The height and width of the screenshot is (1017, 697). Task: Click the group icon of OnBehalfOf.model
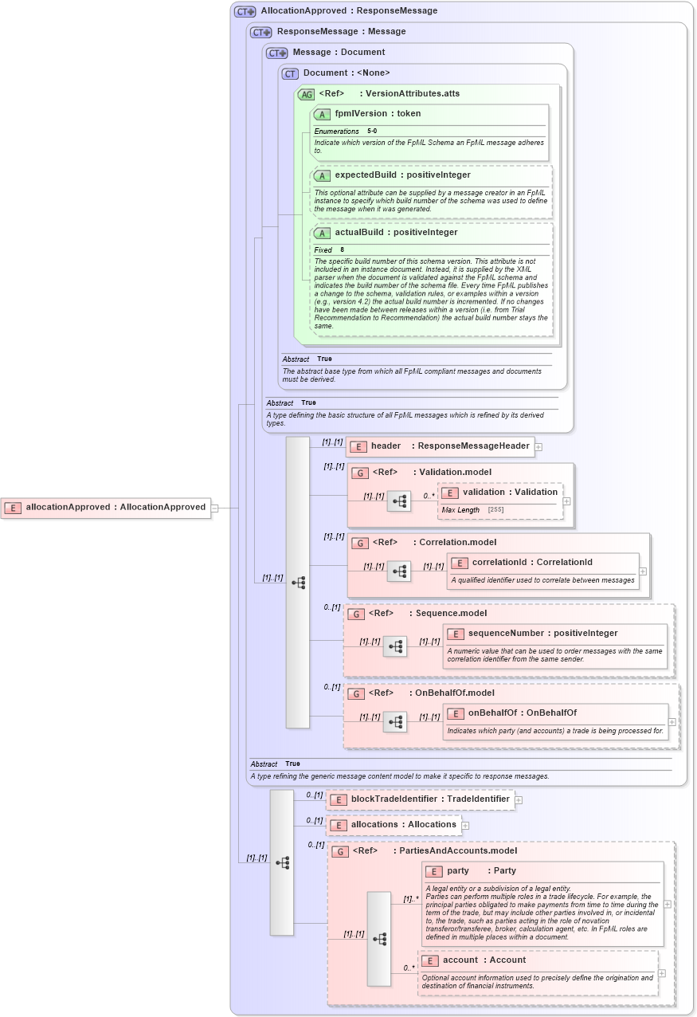[x=355, y=693]
